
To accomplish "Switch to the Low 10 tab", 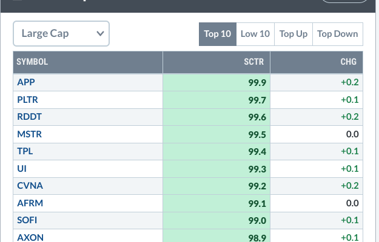I will tap(255, 34).
